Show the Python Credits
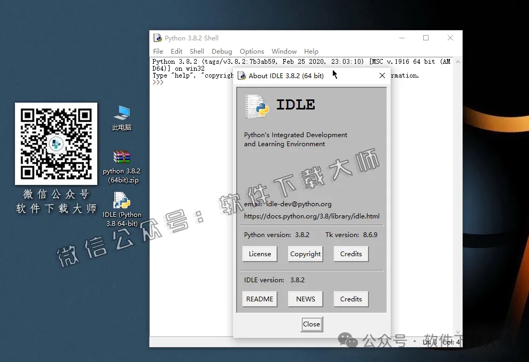 [351, 254]
